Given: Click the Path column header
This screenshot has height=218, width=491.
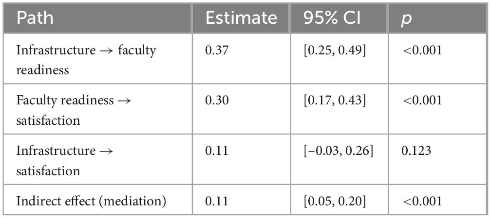Looking at the screenshot, I should pyautogui.click(x=35, y=18).
